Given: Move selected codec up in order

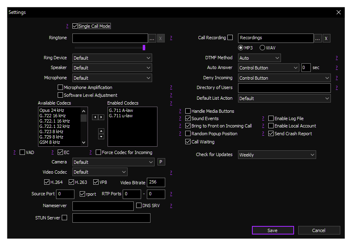Looking at the screenshot, I should 101,131.
